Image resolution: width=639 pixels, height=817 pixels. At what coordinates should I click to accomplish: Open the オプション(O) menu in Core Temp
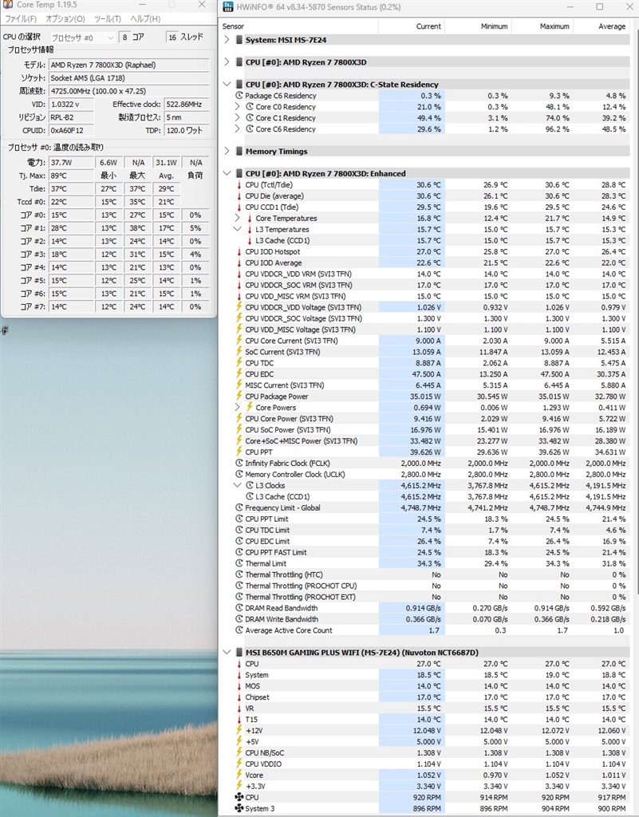tap(65, 19)
